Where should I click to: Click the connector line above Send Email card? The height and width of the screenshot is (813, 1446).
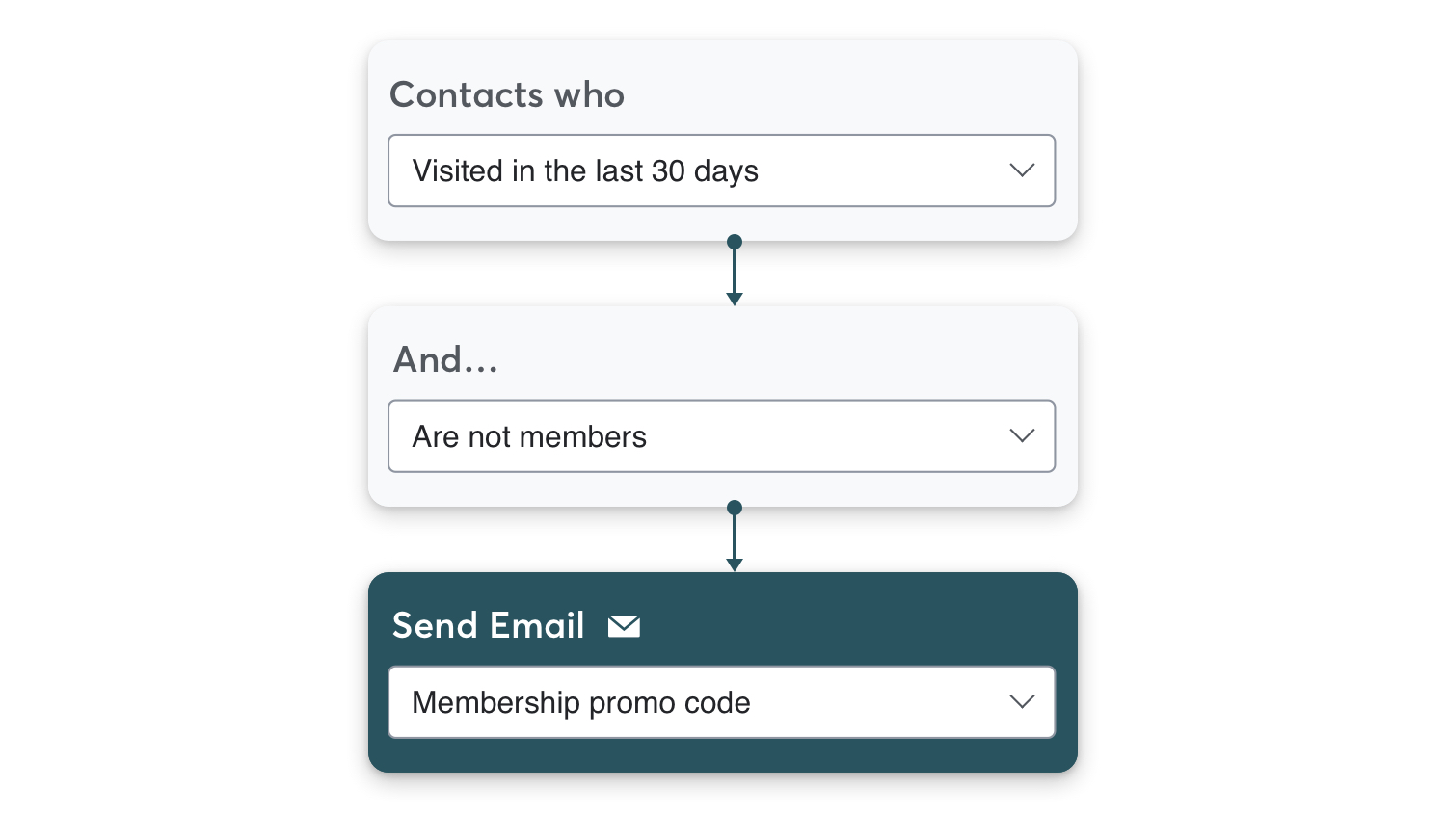point(735,536)
